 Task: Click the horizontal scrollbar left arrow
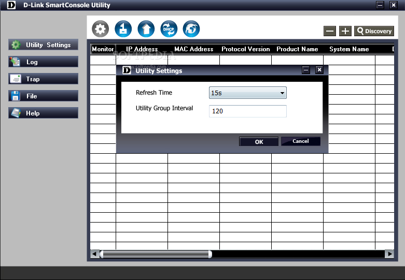[x=94, y=254]
